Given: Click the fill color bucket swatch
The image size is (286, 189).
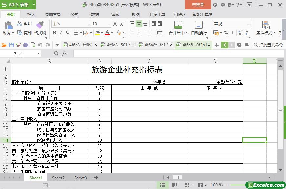Looking at the screenshot, I should click(x=97, y=33).
